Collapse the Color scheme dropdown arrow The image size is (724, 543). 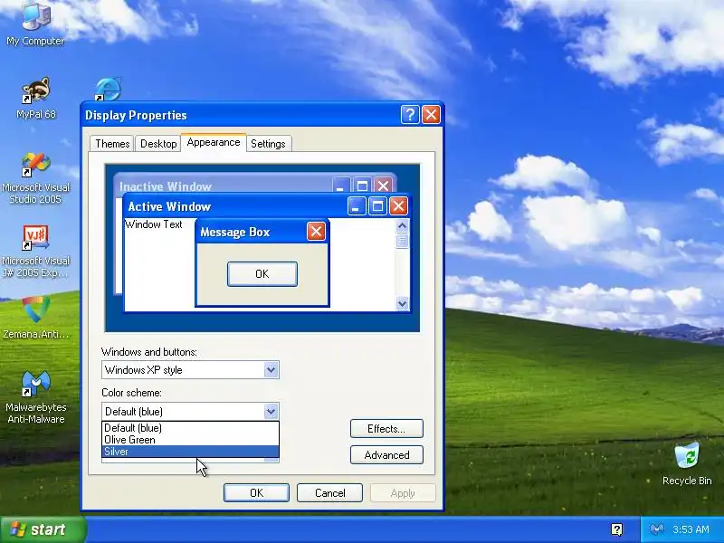click(271, 411)
